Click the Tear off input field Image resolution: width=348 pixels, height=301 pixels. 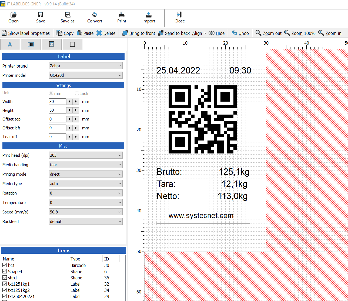tap(57, 137)
